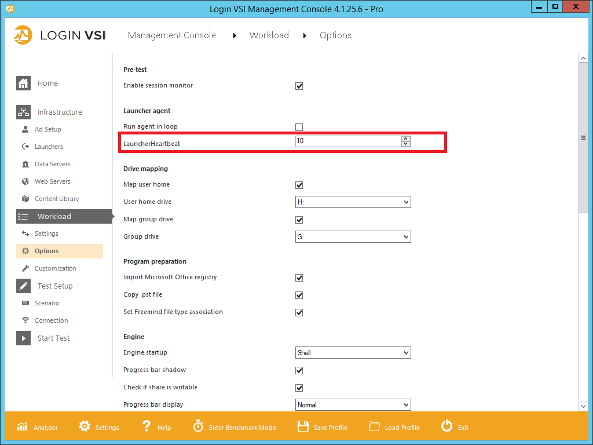
Task: Click the Ad Setup user icon
Action: (25, 129)
